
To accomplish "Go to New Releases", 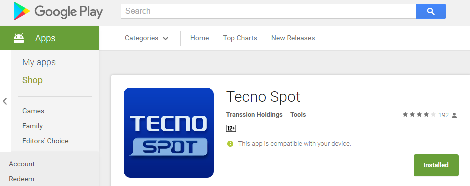I will tap(293, 38).
